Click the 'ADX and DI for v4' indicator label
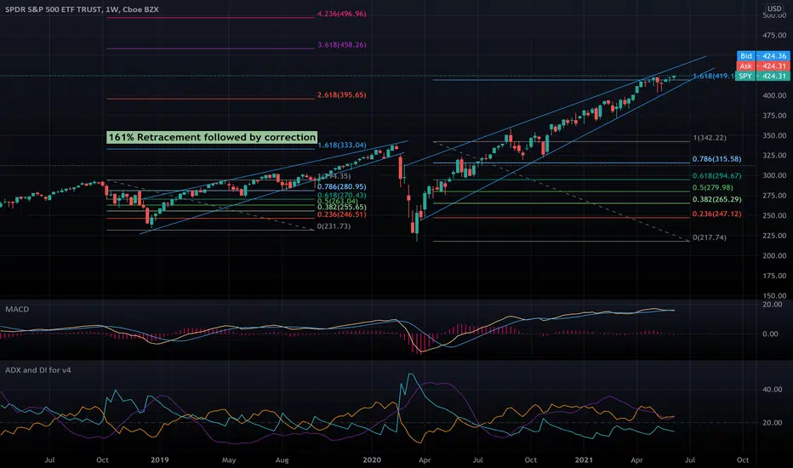This screenshot has width=793, height=468. 38,370
